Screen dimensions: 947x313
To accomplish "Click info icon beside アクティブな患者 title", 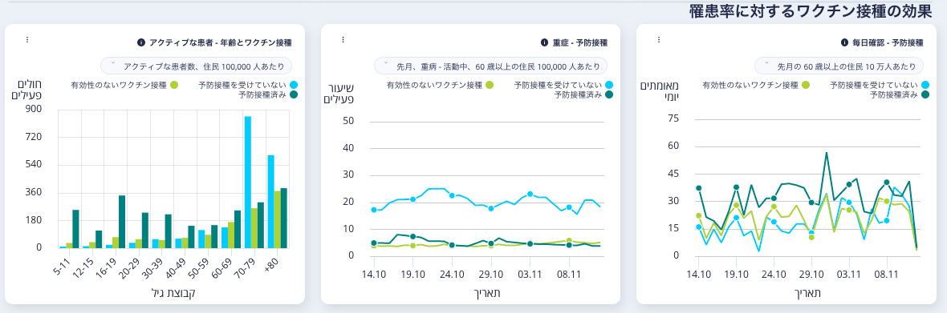I will 141,42.
